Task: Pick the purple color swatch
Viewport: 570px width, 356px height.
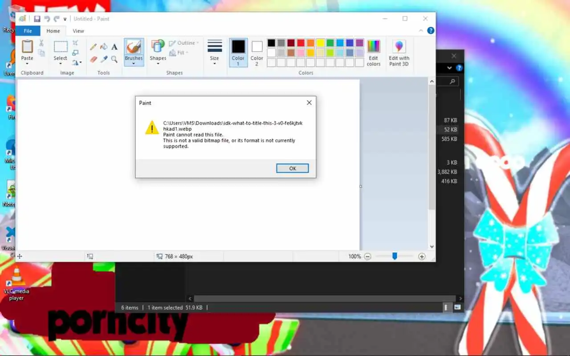Action: tap(359, 43)
